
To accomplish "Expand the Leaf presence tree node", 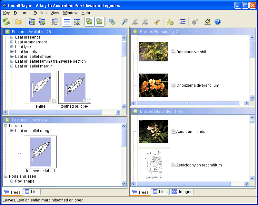I will (x=12, y=37).
